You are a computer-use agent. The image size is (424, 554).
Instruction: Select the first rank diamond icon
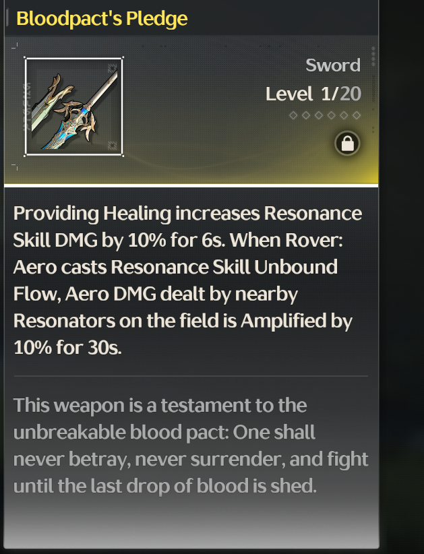pos(293,115)
